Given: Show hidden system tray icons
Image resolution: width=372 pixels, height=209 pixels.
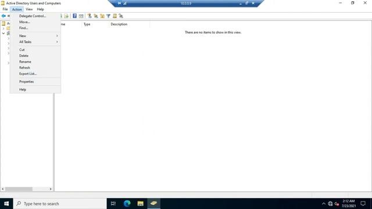Looking at the screenshot, I should tap(324, 204).
